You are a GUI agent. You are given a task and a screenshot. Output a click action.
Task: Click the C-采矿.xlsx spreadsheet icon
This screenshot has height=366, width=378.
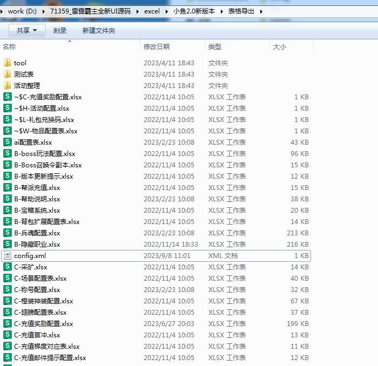7,267
